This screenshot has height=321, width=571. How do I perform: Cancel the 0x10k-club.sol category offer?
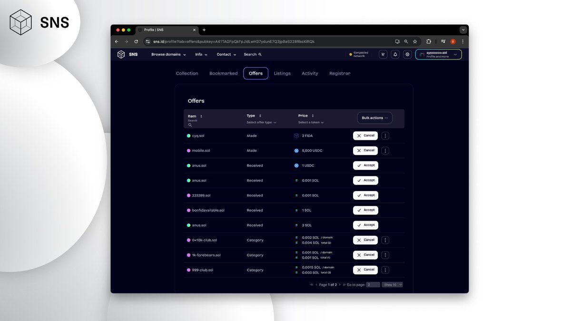point(365,240)
